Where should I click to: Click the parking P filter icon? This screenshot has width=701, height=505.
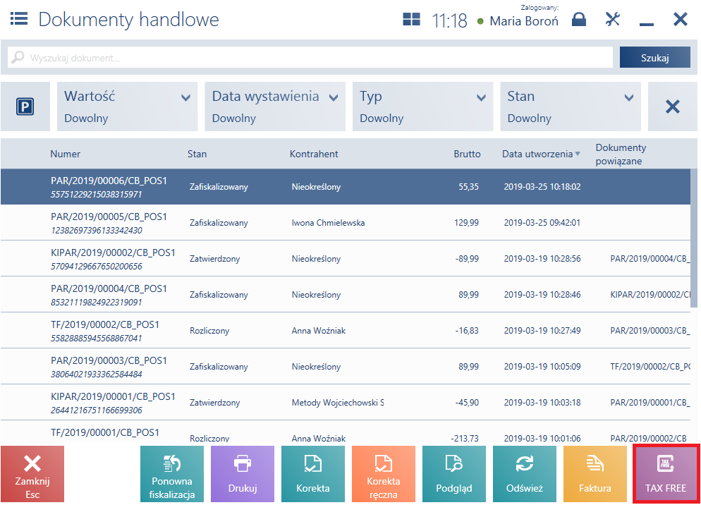click(x=25, y=107)
